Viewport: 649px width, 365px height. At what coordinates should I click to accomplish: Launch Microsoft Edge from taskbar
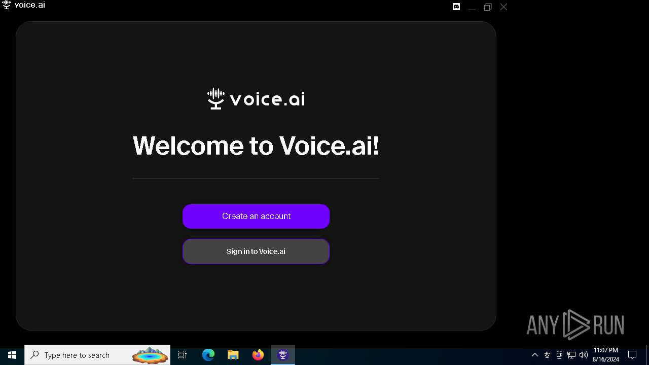pyautogui.click(x=208, y=355)
